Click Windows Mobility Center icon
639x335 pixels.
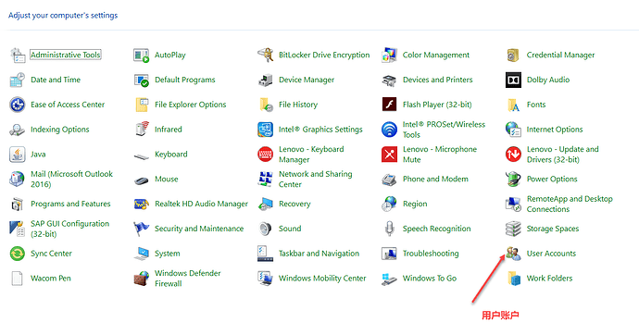(266, 279)
